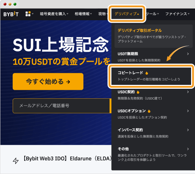Click the yellow minimize window button
This screenshot has width=195, height=174.
click(10, 4)
